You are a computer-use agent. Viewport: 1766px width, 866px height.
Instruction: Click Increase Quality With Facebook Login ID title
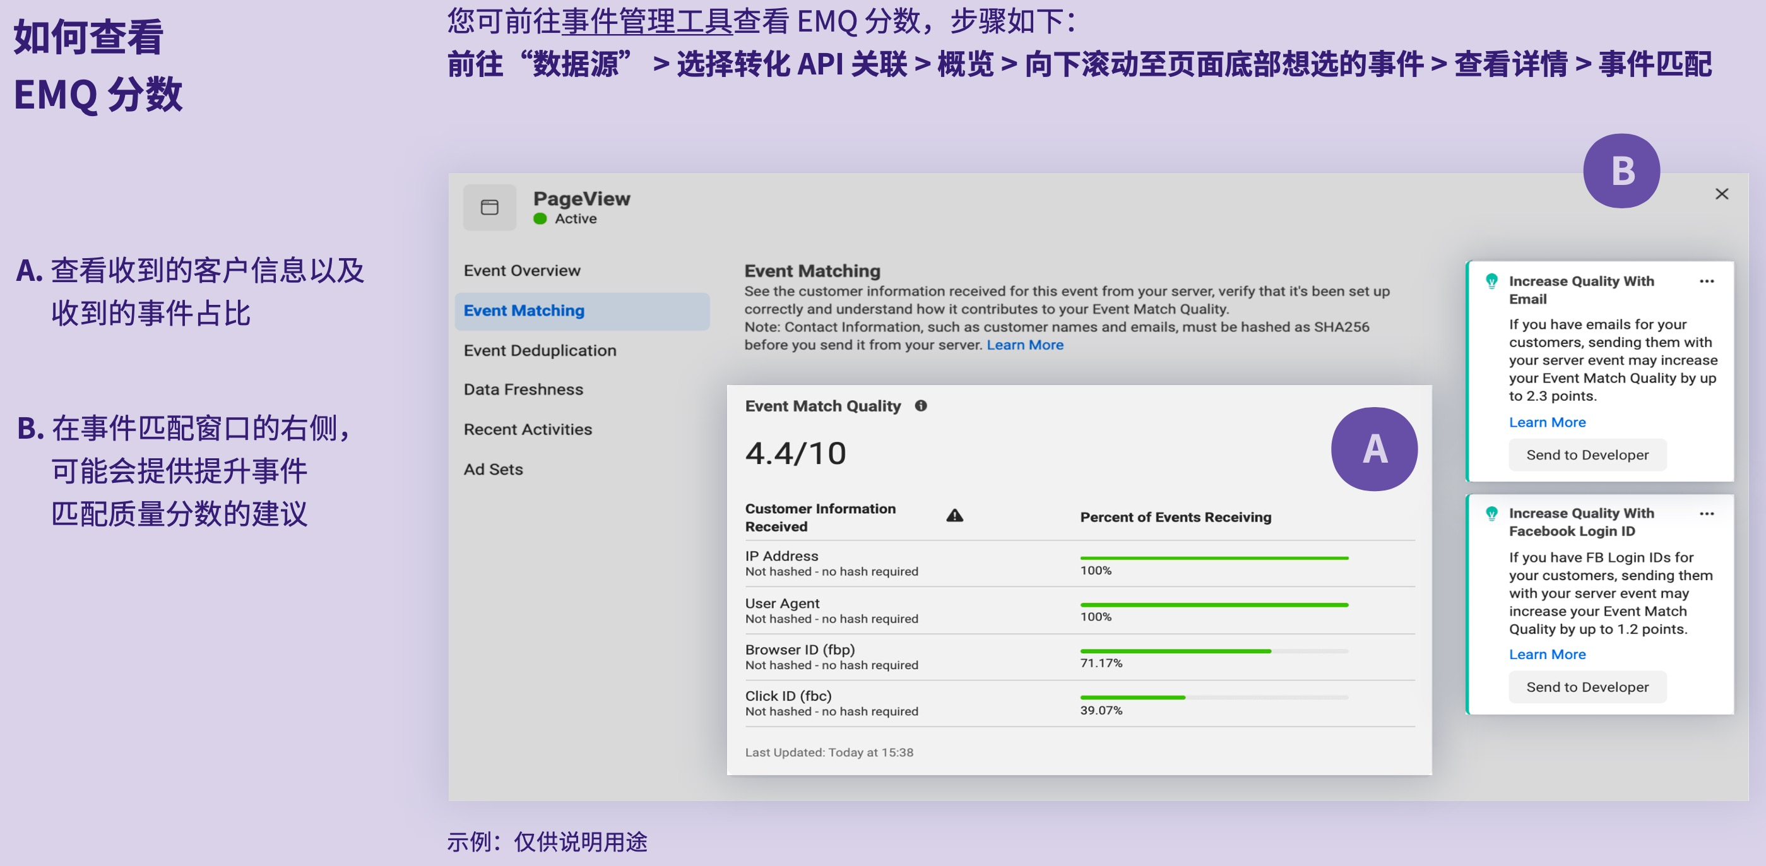[1581, 522]
